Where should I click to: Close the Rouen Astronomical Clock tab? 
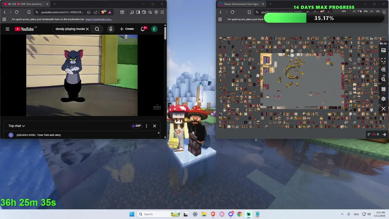tap(263, 4)
